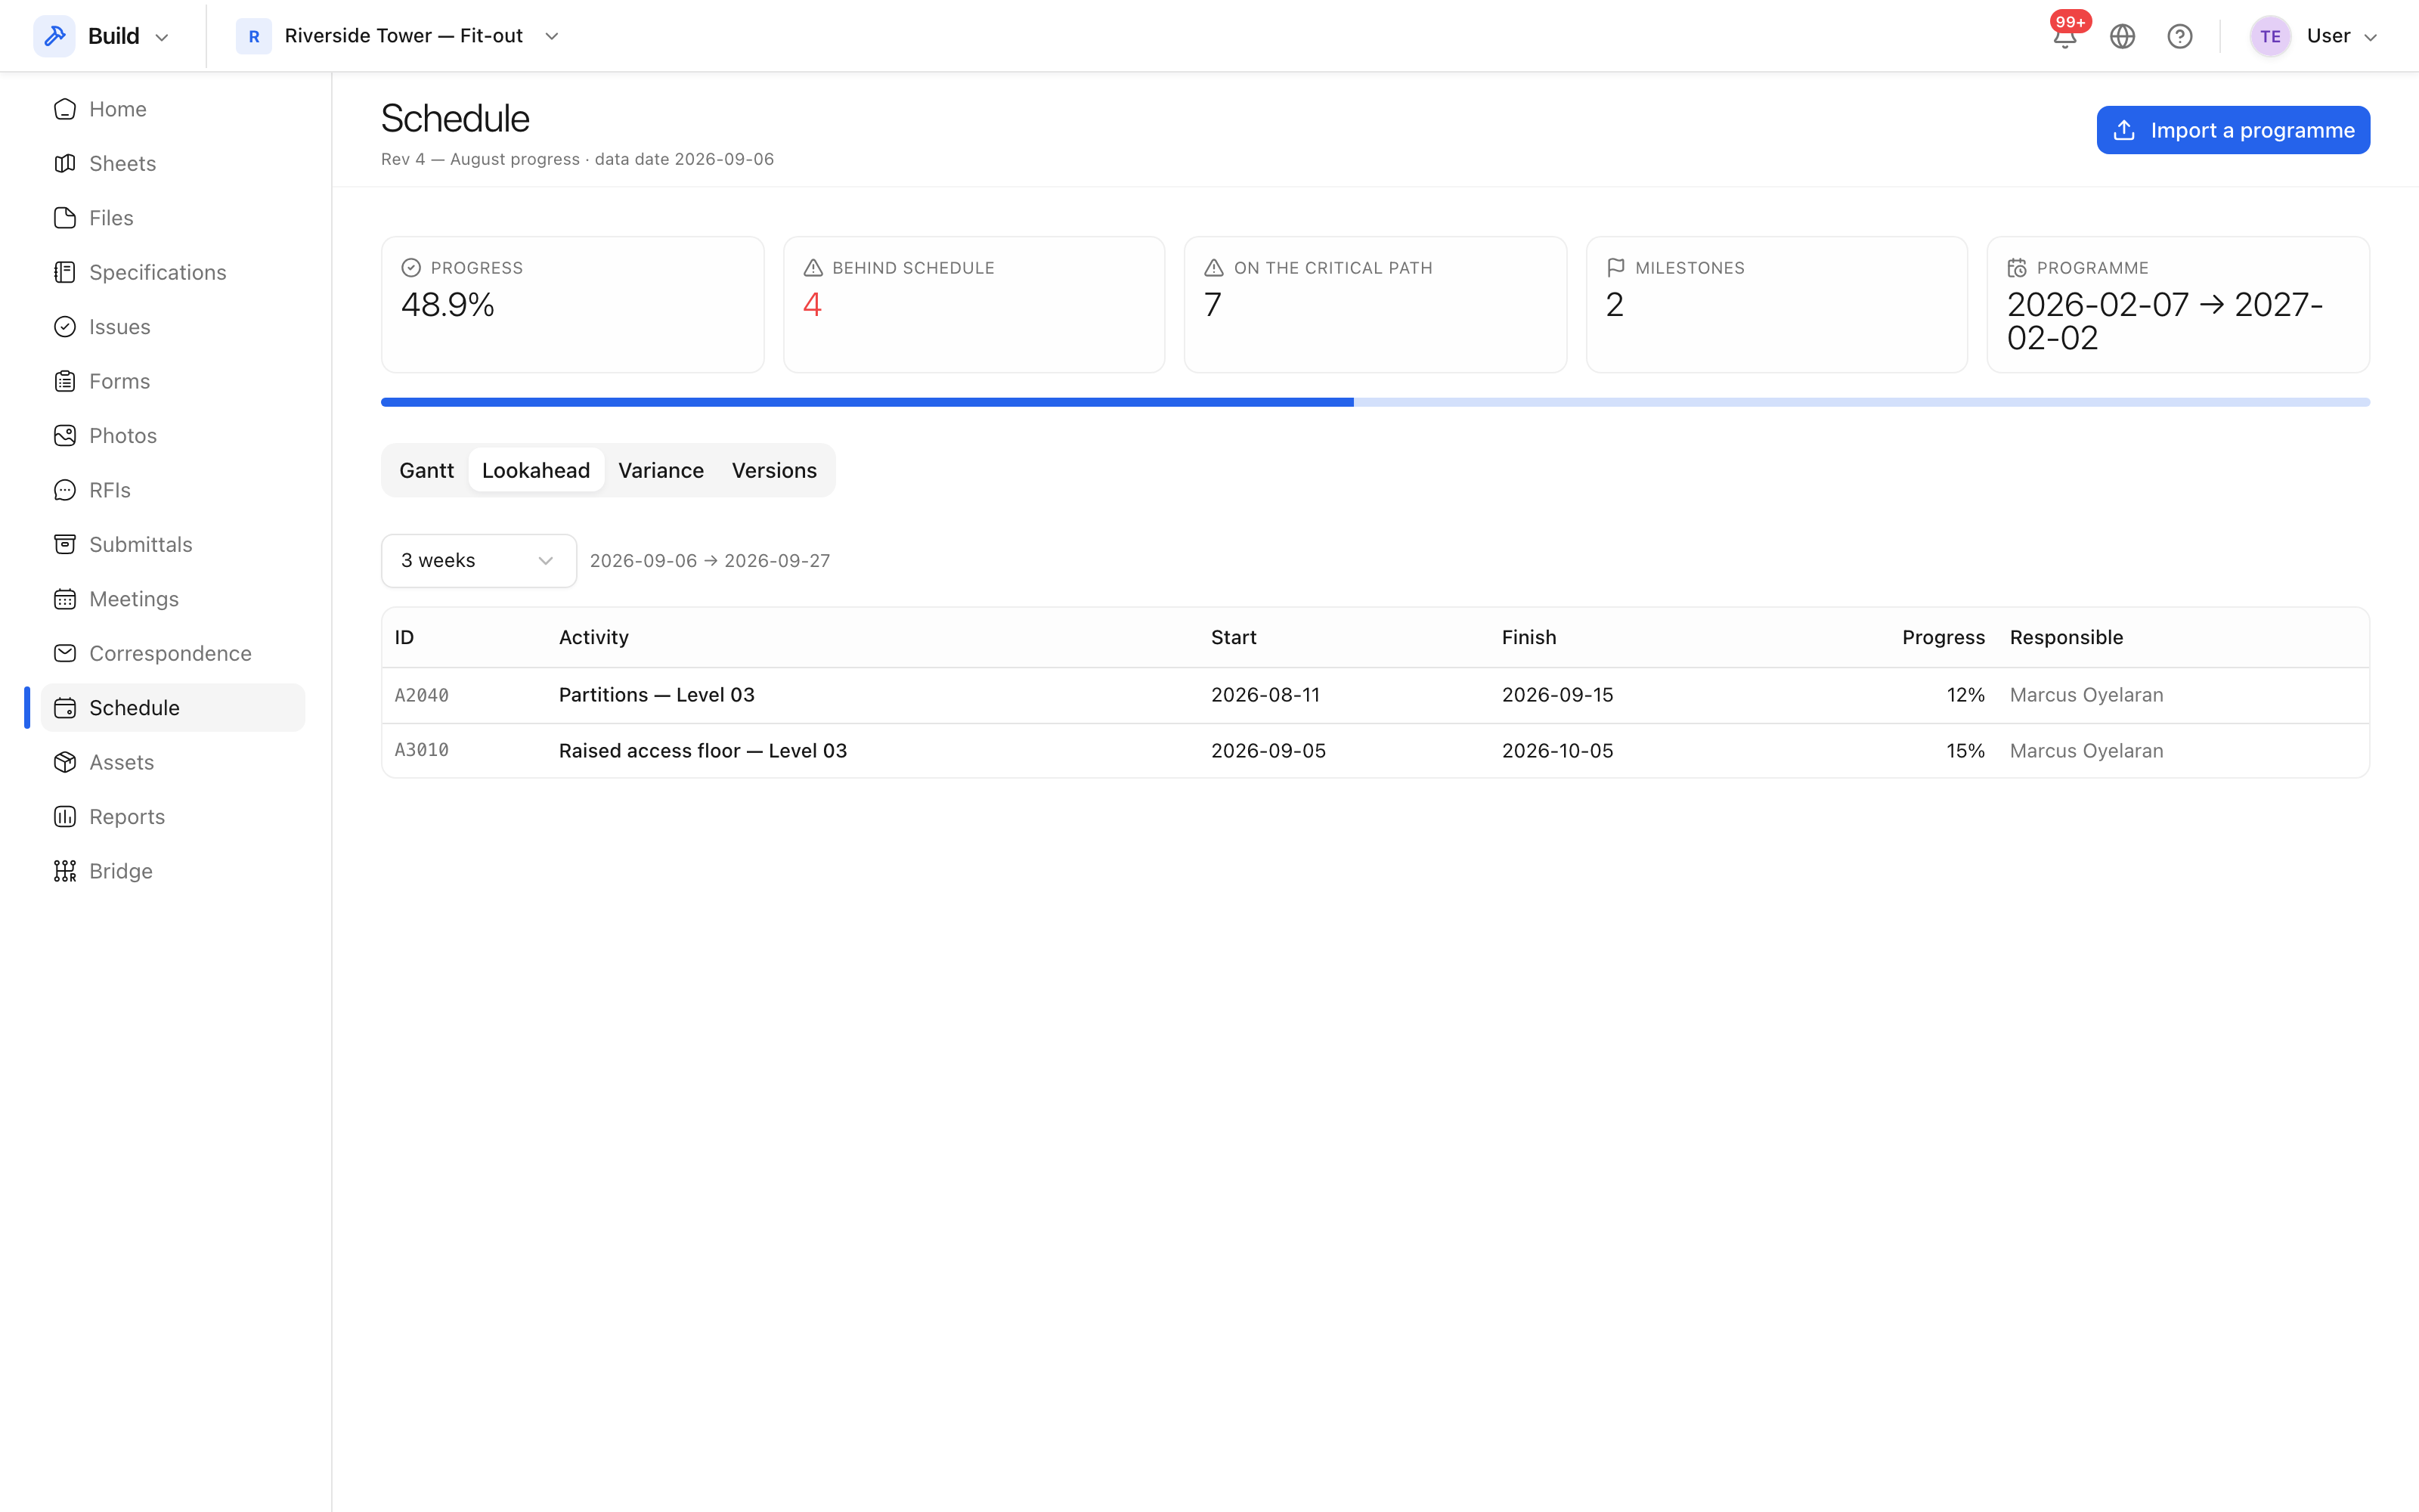Open the help question mark icon

(2179, 36)
